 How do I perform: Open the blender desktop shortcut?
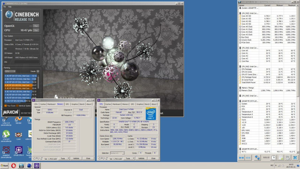pos(18,120)
